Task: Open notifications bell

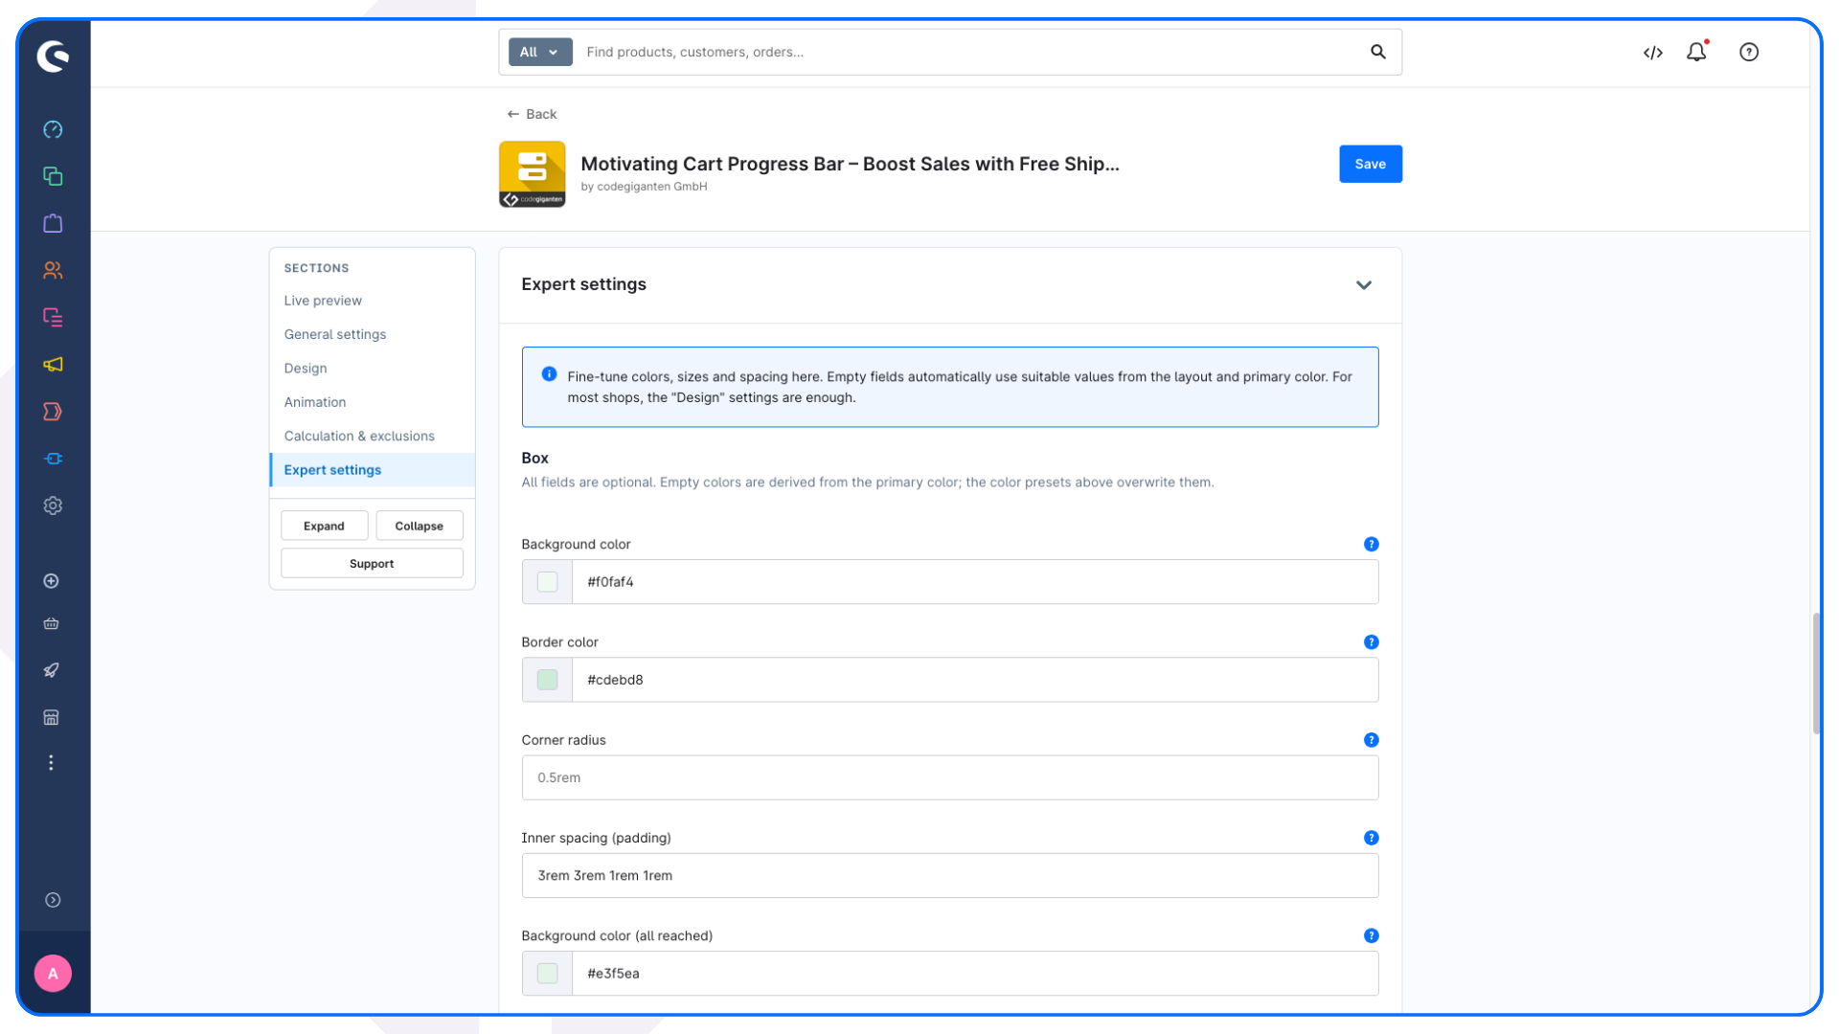Action: click(1696, 52)
